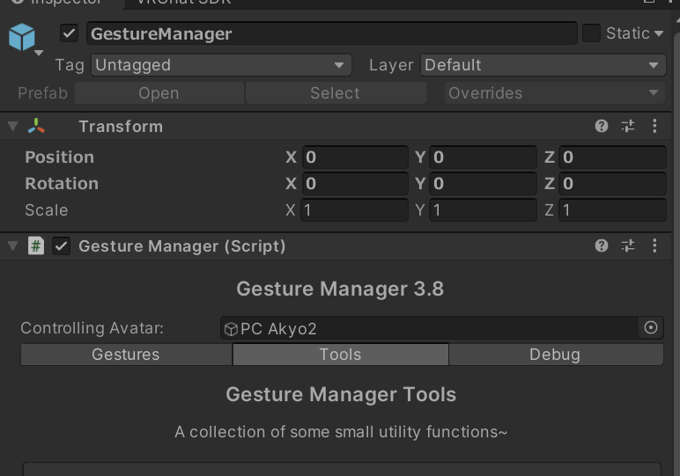Image resolution: width=680 pixels, height=476 pixels.
Task: Open the Tag dropdown showing Untagged
Action: pyautogui.click(x=221, y=65)
